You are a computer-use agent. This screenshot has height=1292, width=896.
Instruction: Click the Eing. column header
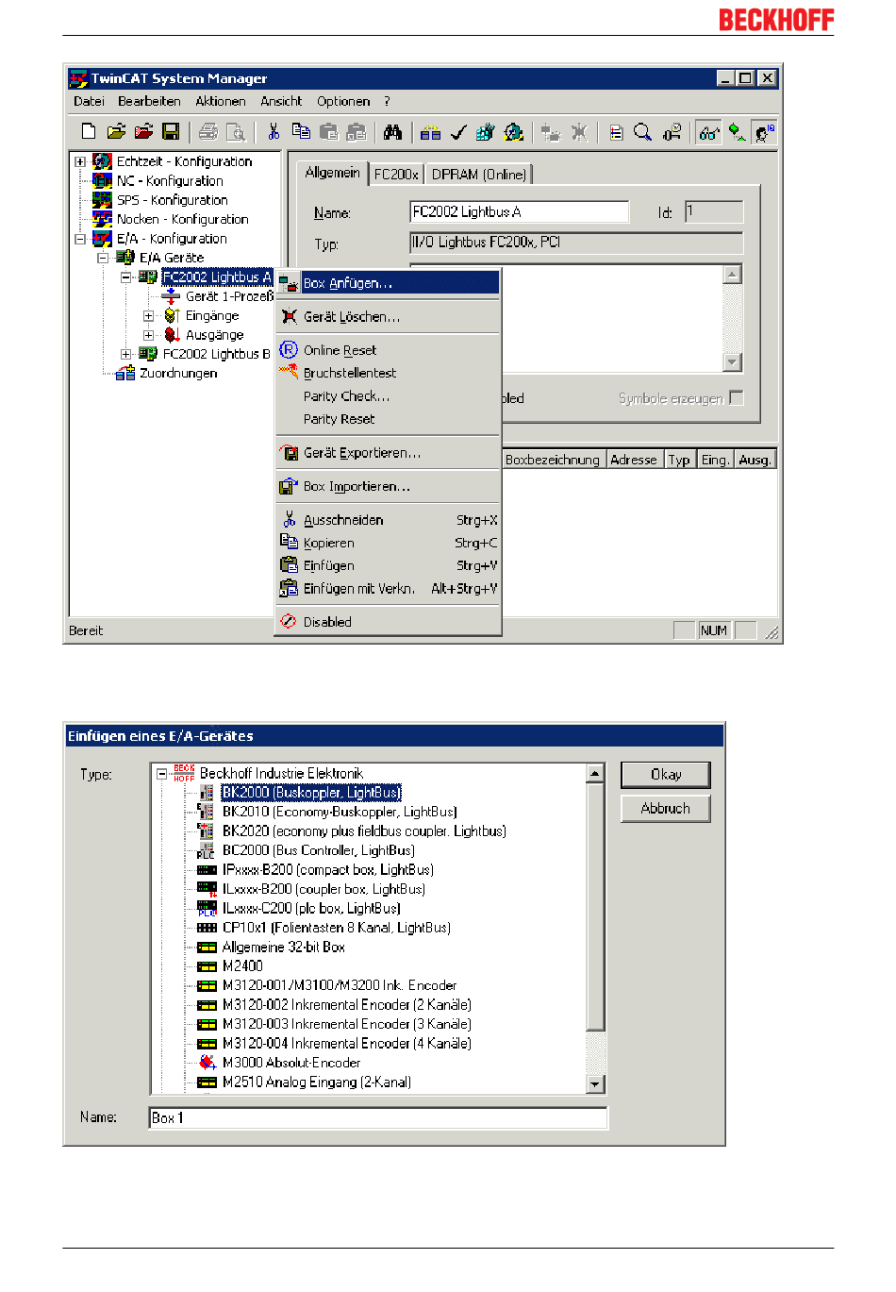(x=715, y=460)
